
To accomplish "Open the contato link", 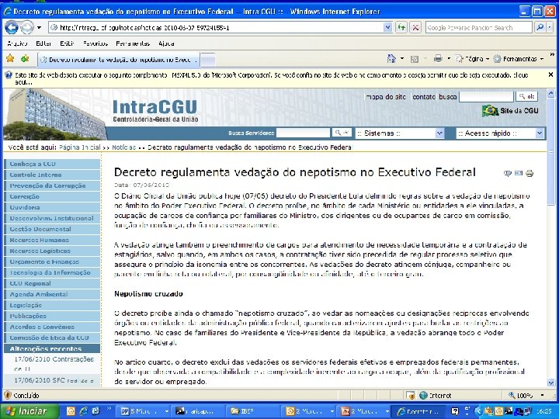I will coord(424,96).
